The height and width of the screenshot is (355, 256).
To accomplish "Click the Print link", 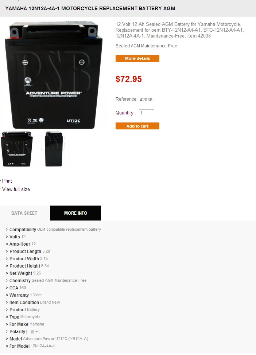I will pos(7,181).
